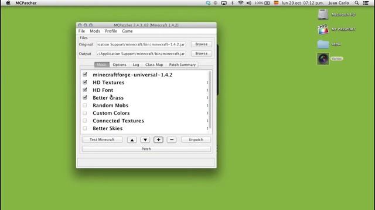Select the Varios desktop icon

tap(323, 59)
